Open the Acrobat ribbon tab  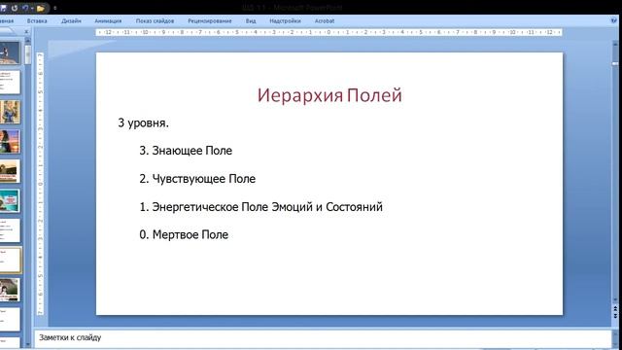325,21
